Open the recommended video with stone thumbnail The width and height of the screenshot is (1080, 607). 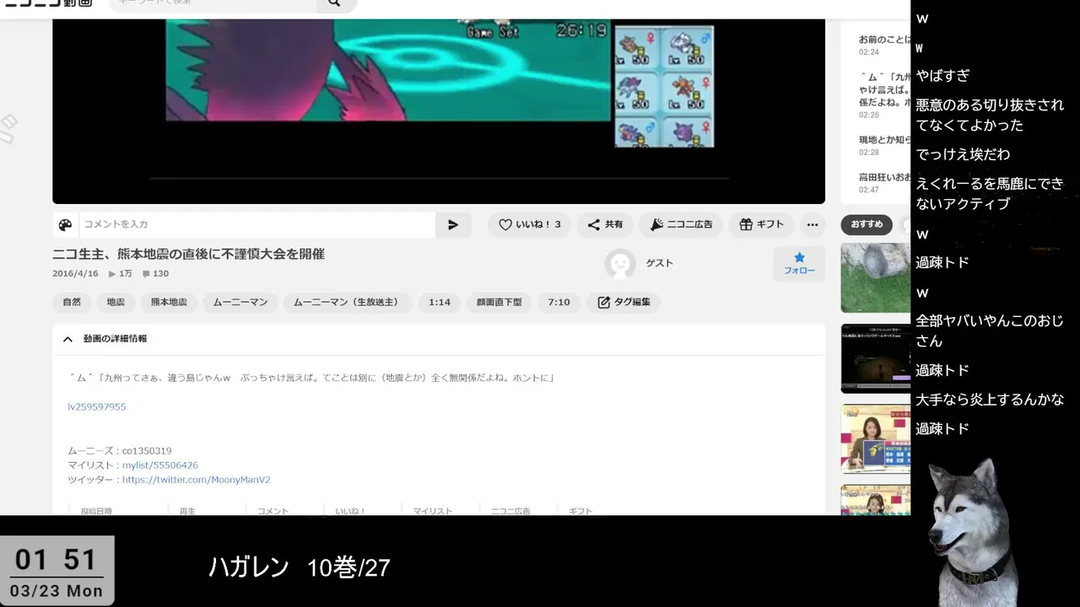pyautogui.click(x=875, y=277)
